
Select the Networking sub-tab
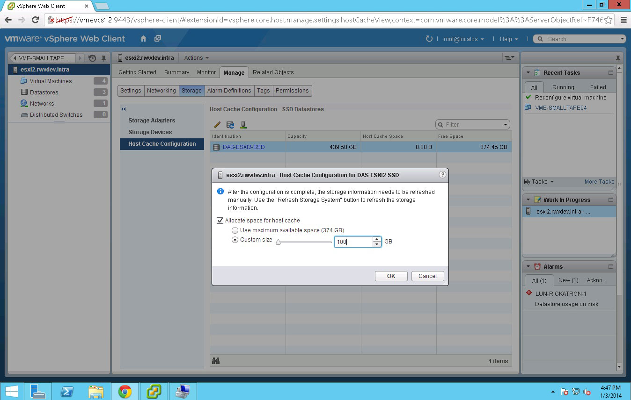point(161,91)
